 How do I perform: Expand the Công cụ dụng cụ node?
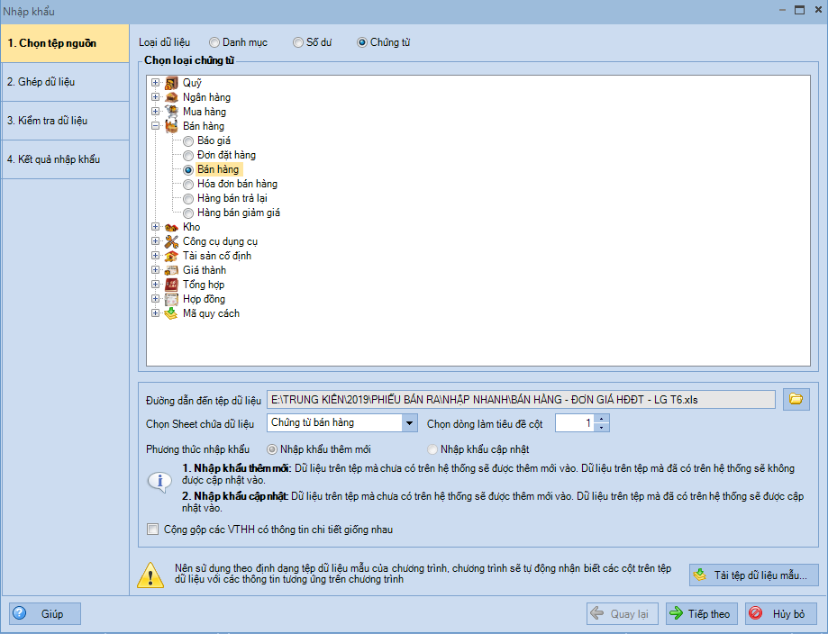point(155,240)
